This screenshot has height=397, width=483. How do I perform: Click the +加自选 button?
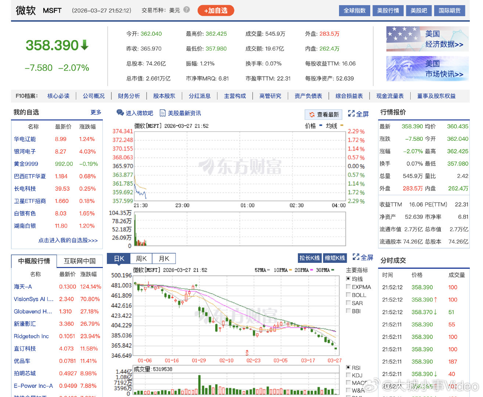[216, 10]
